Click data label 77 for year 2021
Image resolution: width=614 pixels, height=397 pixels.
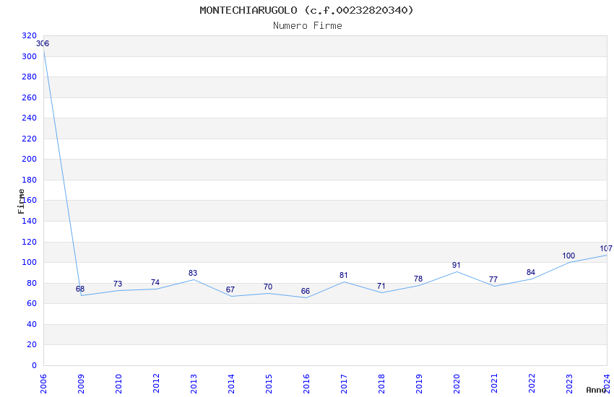pyautogui.click(x=493, y=279)
